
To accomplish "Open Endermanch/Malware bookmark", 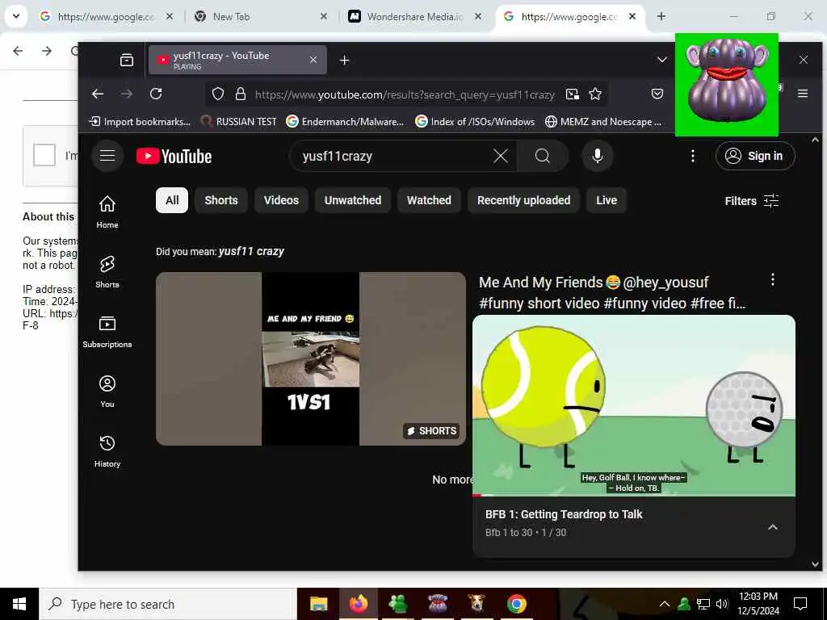I will 345,122.
